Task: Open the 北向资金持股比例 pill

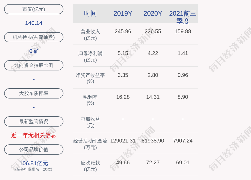Action: pos(34,65)
